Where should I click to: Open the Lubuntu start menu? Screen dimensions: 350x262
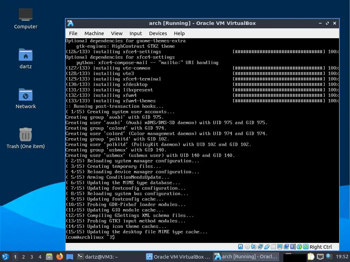click(5, 257)
